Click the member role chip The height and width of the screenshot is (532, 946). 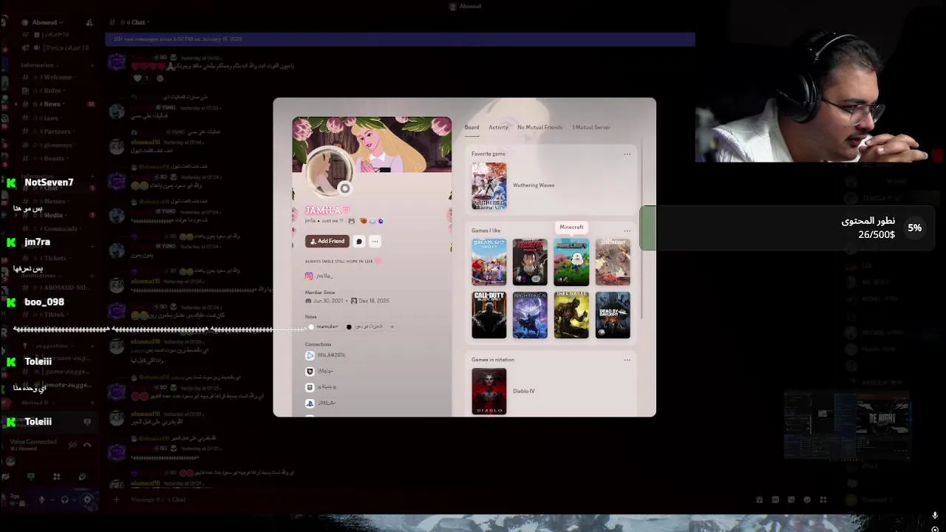click(x=324, y=327)
